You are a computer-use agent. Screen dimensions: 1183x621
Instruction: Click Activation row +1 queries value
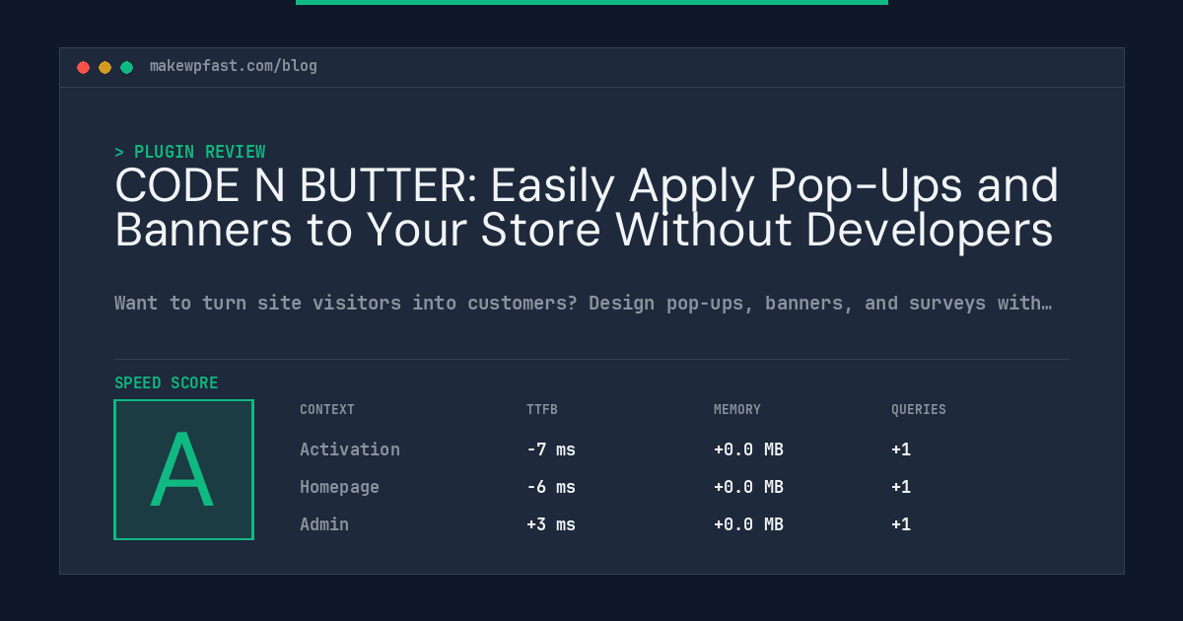tap(901, 449)
